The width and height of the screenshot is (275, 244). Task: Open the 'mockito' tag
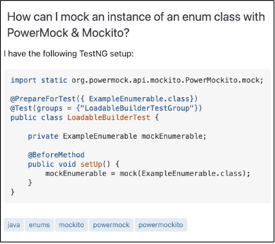click(x=71, y=225)
